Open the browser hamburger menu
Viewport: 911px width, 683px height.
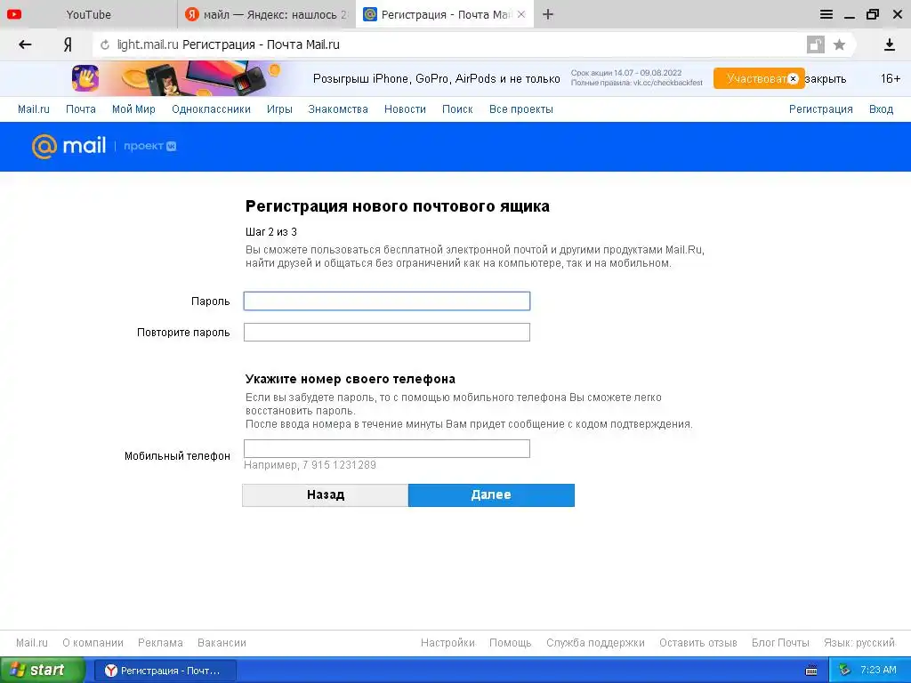tap(826, 14)
